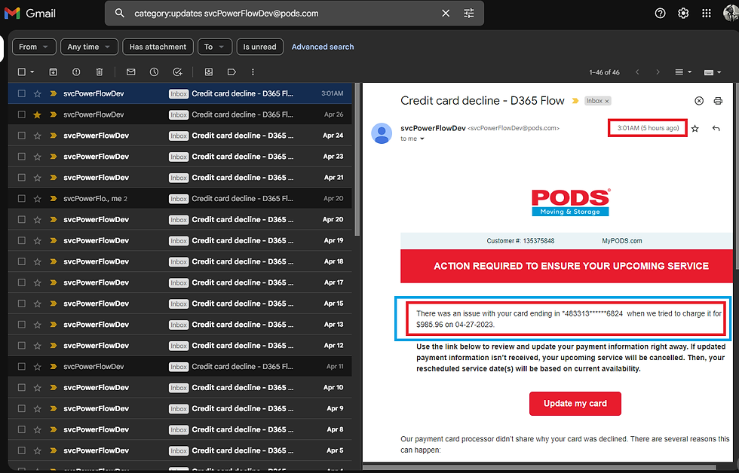This screenshot has height=473, width=739.
Task: Open Advanced search link
Action: (323, 47)
